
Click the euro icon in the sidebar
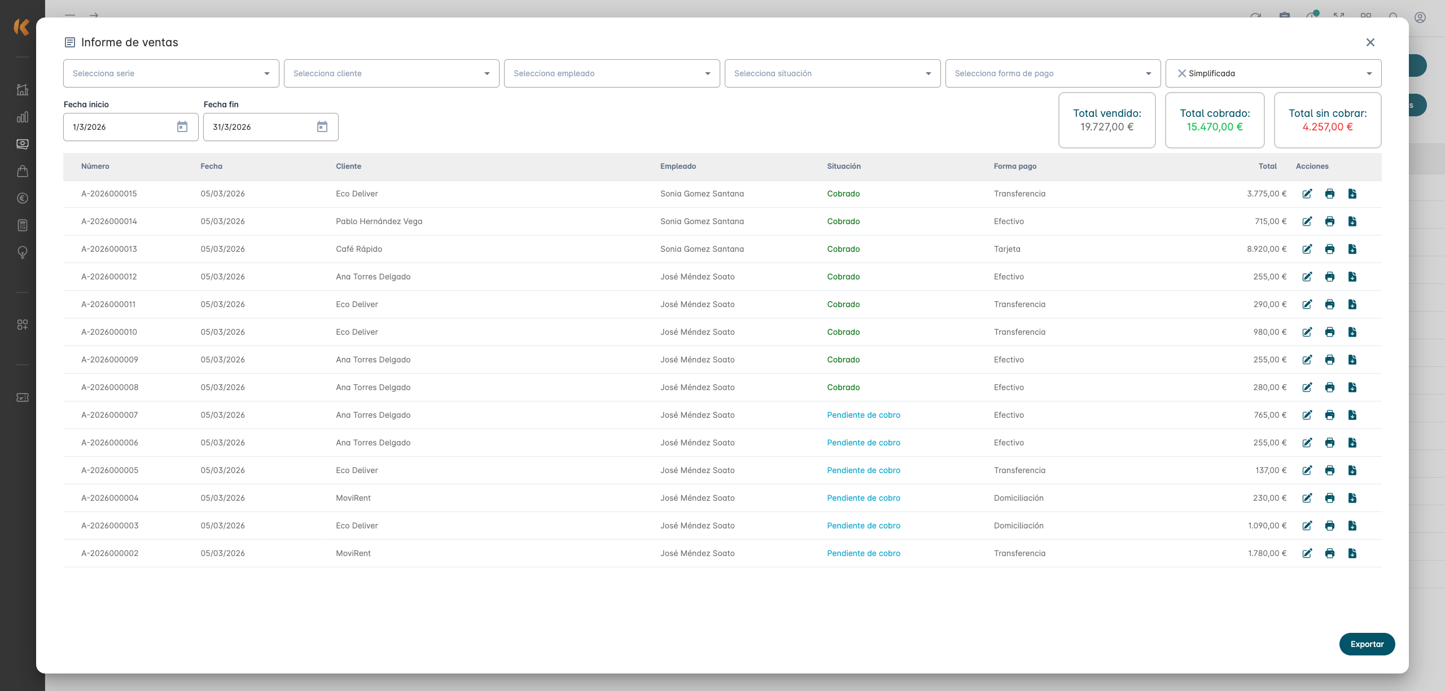[23, 198]
